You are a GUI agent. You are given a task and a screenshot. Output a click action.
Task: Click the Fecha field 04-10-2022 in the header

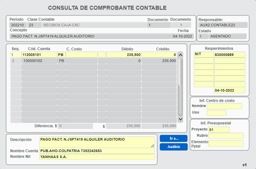[x=182, y=36]
